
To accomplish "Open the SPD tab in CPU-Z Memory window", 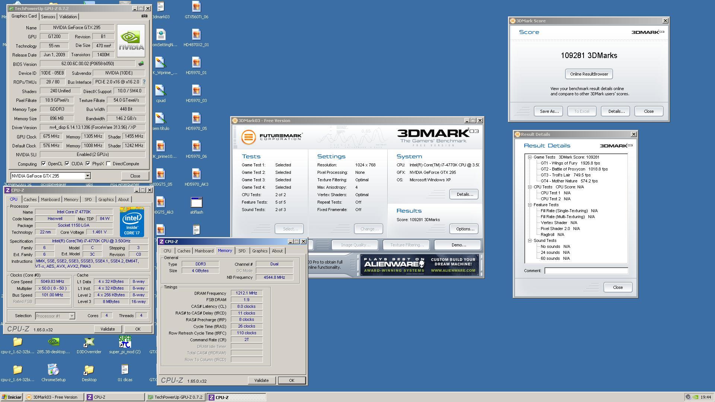I will tap(242, 251).
